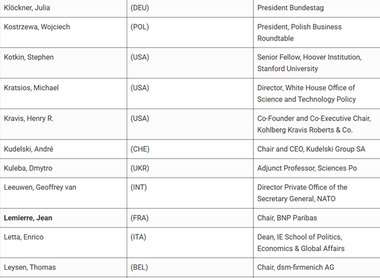Click Adjunct Professor, Sciences Po text
380x278 pixels.
[307, 168]
